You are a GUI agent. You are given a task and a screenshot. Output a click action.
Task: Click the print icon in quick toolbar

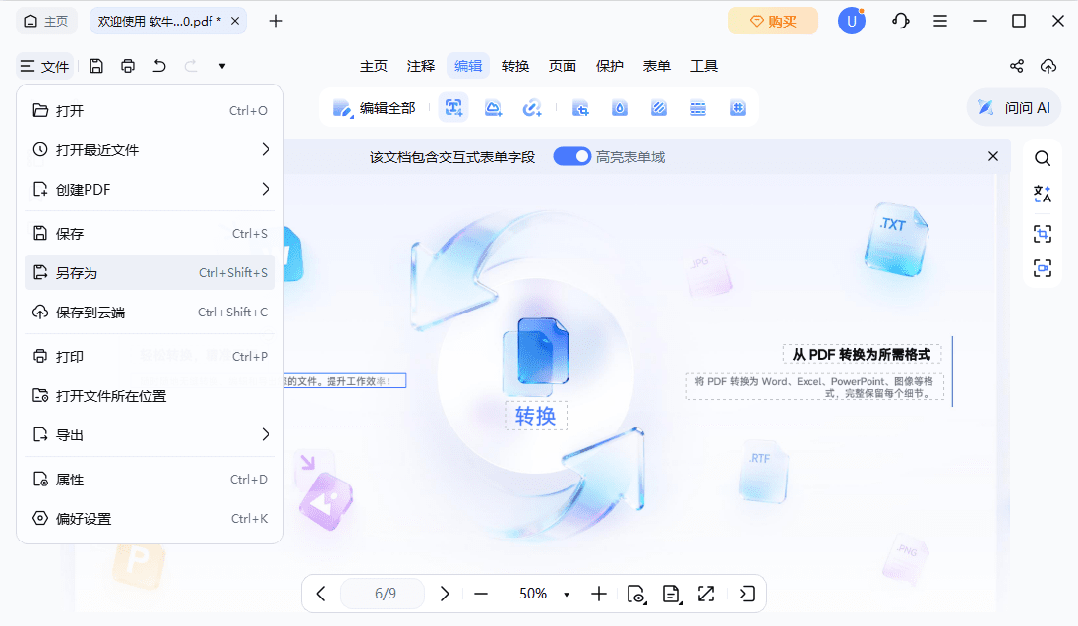(x=127, y=66)
